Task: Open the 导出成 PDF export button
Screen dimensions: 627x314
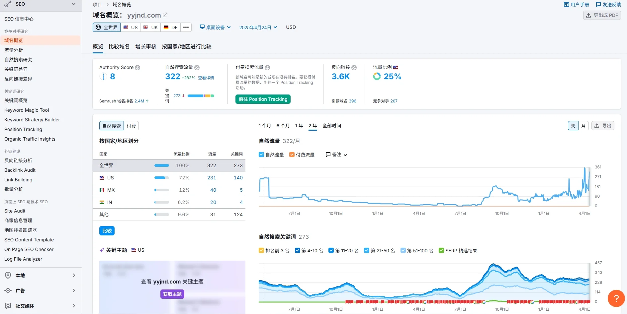Action: click(602, 15)
